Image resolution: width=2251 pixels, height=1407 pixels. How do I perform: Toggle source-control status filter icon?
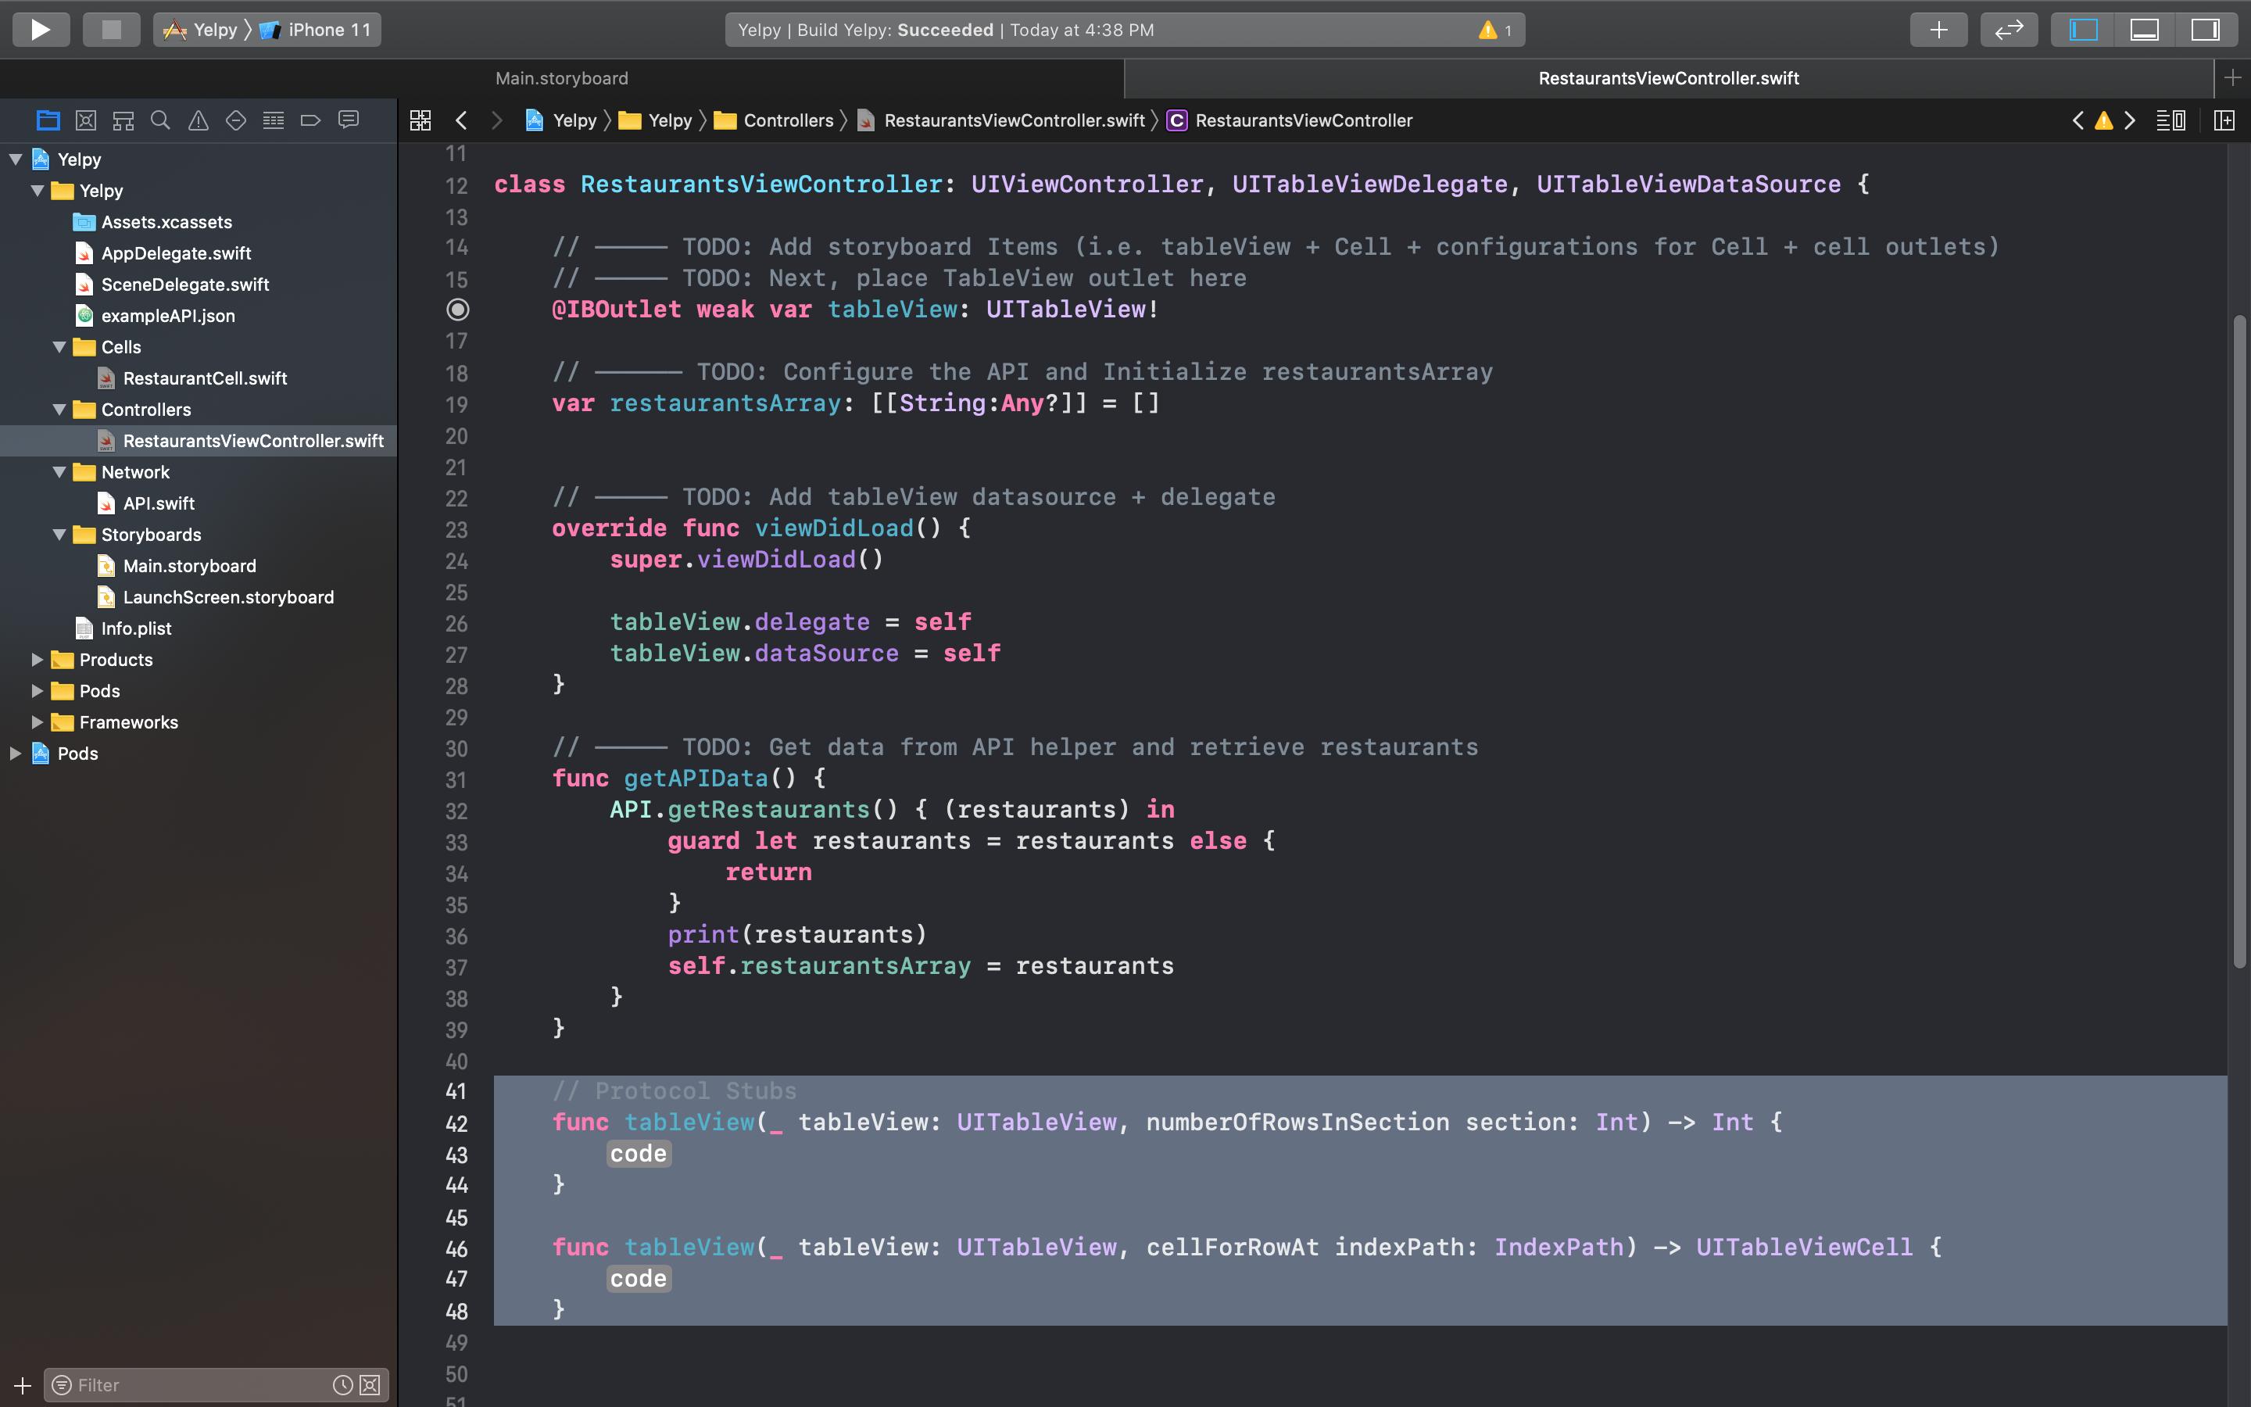(370, 1384)
